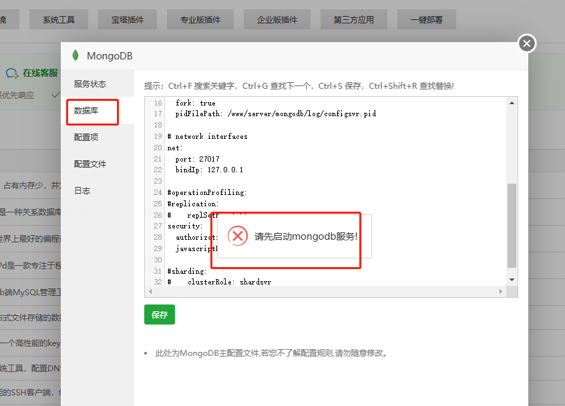Open the 服务状态 section
The image size is (565, 406).
90,84
